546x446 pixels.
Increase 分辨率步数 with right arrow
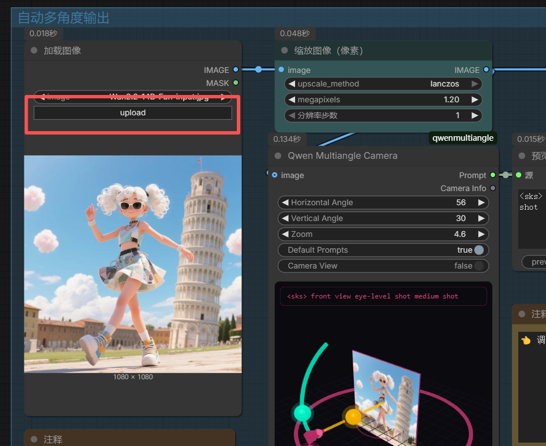click(x=475, y=115)
